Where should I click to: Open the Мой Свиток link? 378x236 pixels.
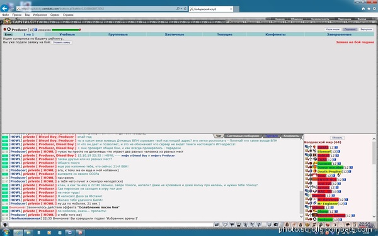coord(293,22)
